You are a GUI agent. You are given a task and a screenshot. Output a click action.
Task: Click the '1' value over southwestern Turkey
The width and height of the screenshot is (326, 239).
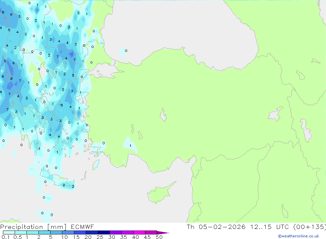pos(130,146)
